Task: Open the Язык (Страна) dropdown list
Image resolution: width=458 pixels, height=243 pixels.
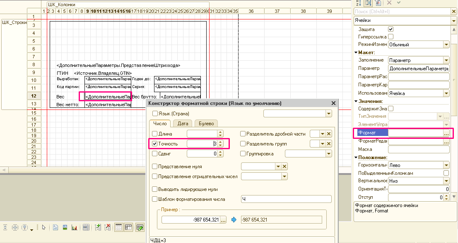Action: tap(329, 113)
